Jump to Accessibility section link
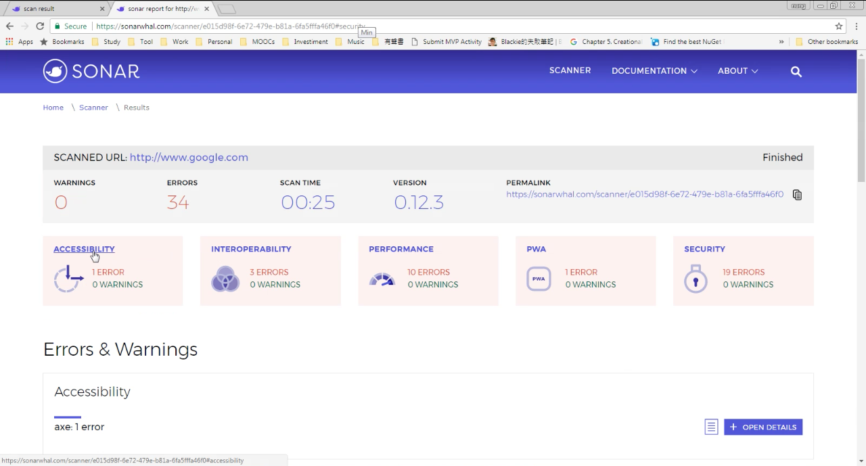 [x=84, y=249]
